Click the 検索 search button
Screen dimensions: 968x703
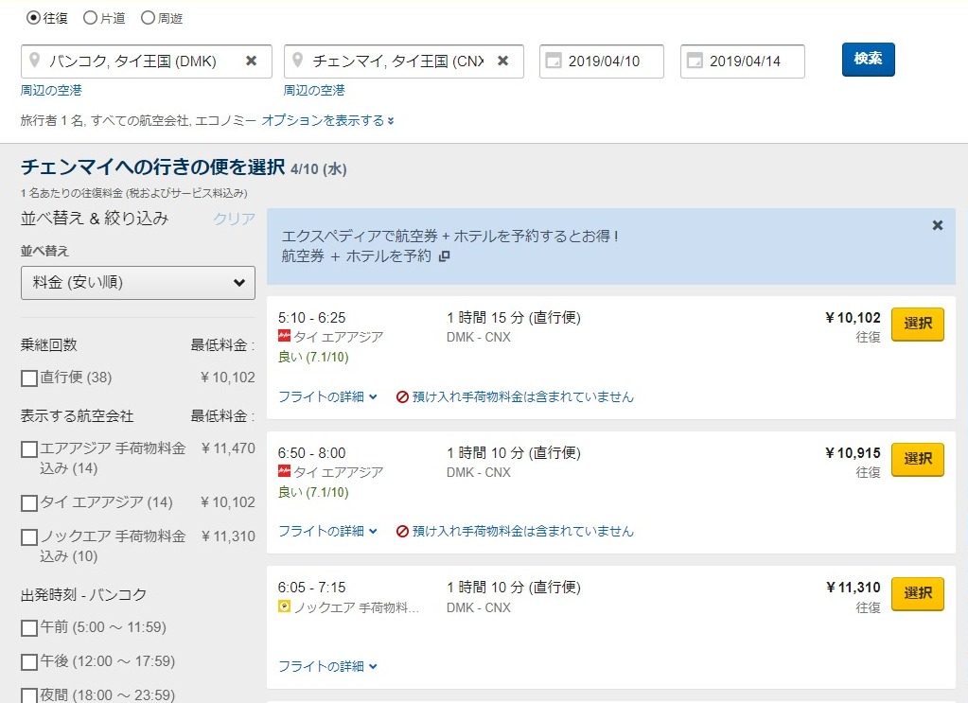point(868,60)
